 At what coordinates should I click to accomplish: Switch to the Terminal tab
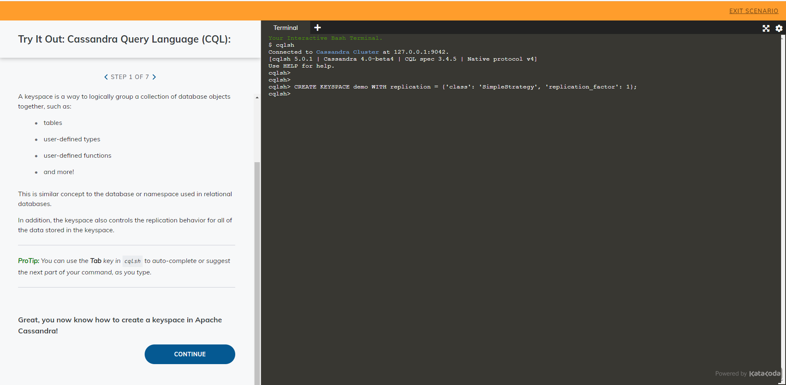click(x=286, y=27)
